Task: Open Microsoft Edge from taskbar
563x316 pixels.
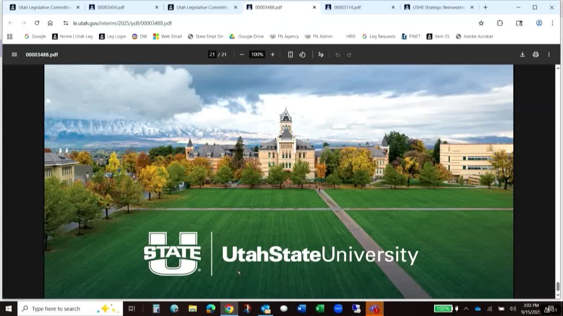Action: pyautogui.click(x=211, y=309)
